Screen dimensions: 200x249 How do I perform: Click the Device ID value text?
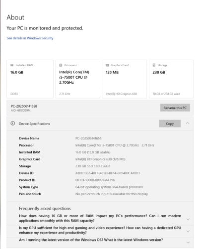tap(107, 173)
